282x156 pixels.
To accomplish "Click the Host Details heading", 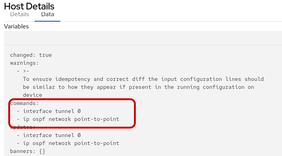I will pos(29,6).
